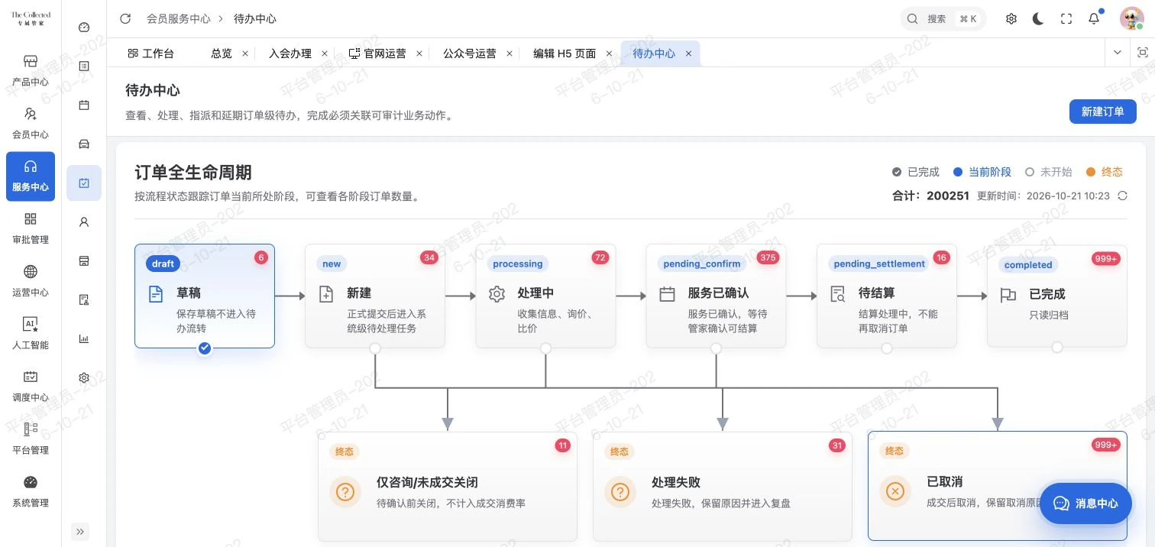Open 调度中心 calendar sidebar item

pos(31,387)
